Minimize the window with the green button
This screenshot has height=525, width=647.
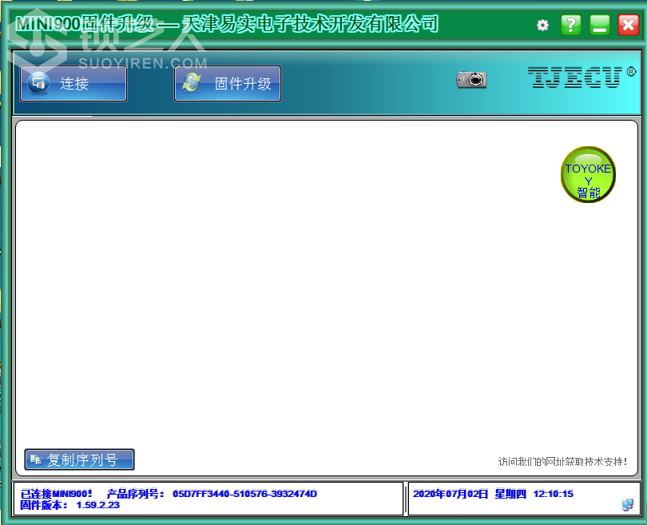coord(600,26)
